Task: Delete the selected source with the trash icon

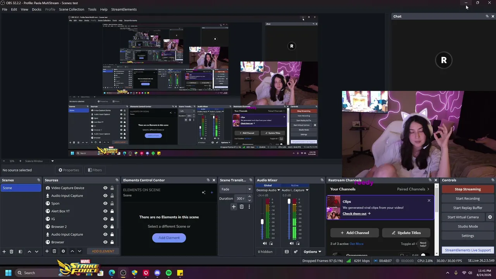Action: pyautogui.click(x=54, y=251)
